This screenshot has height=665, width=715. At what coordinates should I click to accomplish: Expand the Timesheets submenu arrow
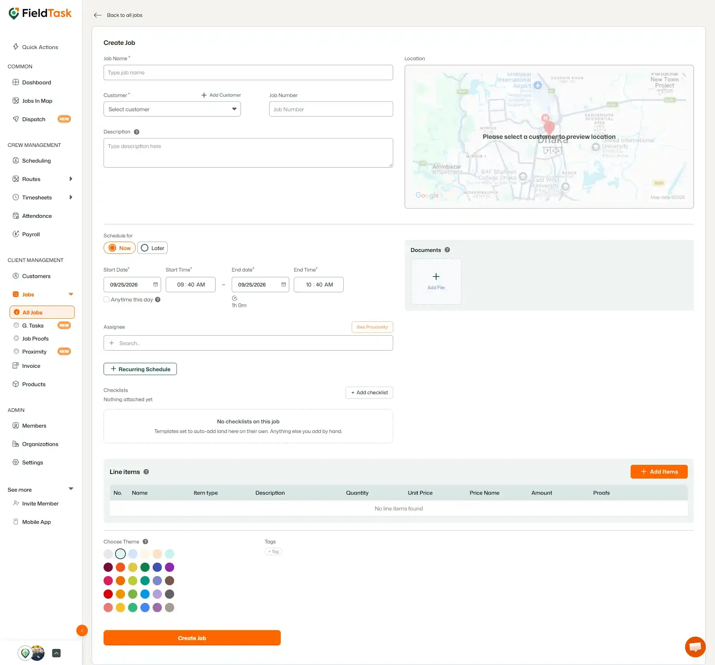tap(71, 197)
